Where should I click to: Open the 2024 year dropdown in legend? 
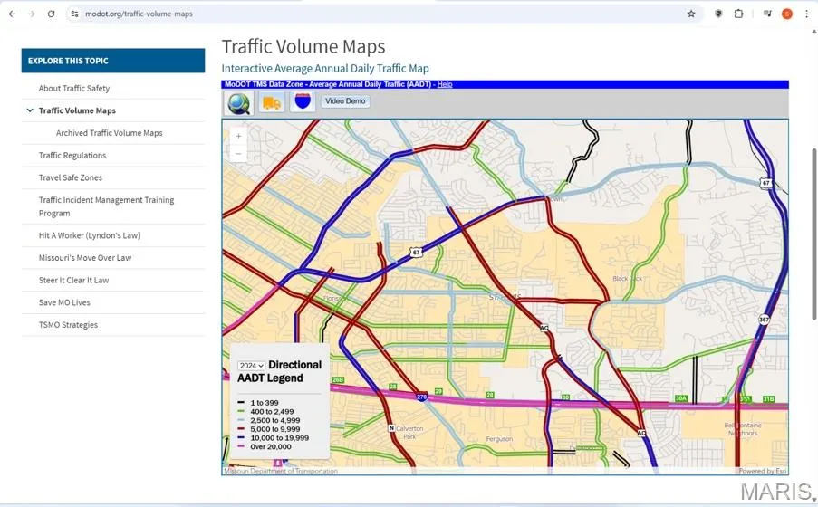(x=251, y=366)
